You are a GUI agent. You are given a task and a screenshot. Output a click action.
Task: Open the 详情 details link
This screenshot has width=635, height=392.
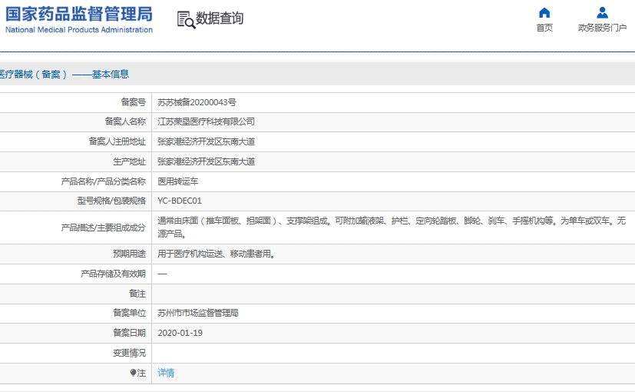click(x=166, y=373)
